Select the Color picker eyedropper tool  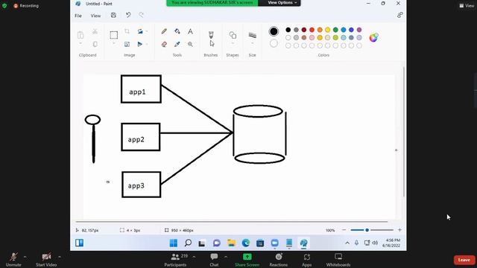(x=177, y=45)
